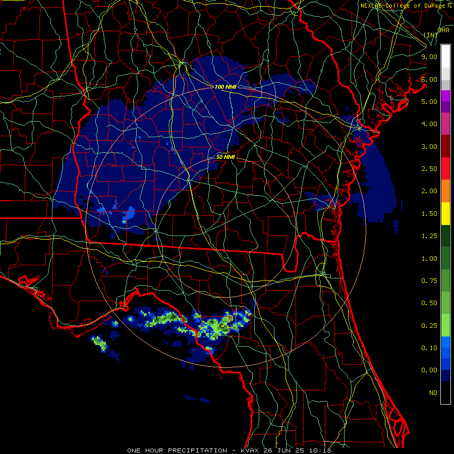
Task: Click the 0.10 legend value
Action: [429, 348]
